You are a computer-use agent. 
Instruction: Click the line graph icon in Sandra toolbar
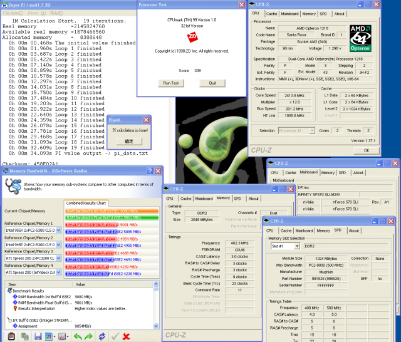click(61, 336)
